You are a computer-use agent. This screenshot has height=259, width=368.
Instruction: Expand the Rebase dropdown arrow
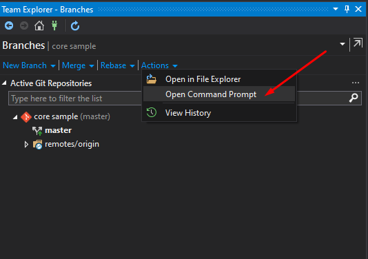[x=132, y=66]
